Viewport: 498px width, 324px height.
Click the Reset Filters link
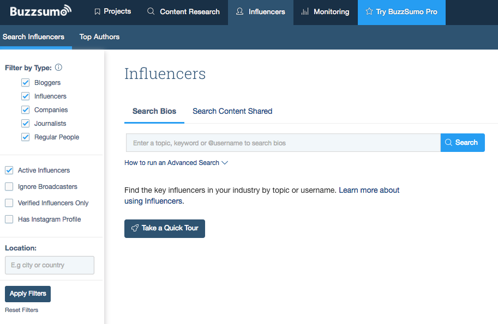pyautogui.click(x=22, y=310)
